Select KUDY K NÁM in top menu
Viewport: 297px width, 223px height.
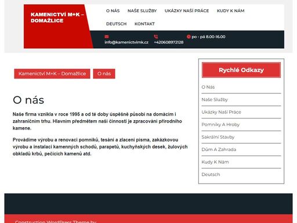tap(230, 11)
